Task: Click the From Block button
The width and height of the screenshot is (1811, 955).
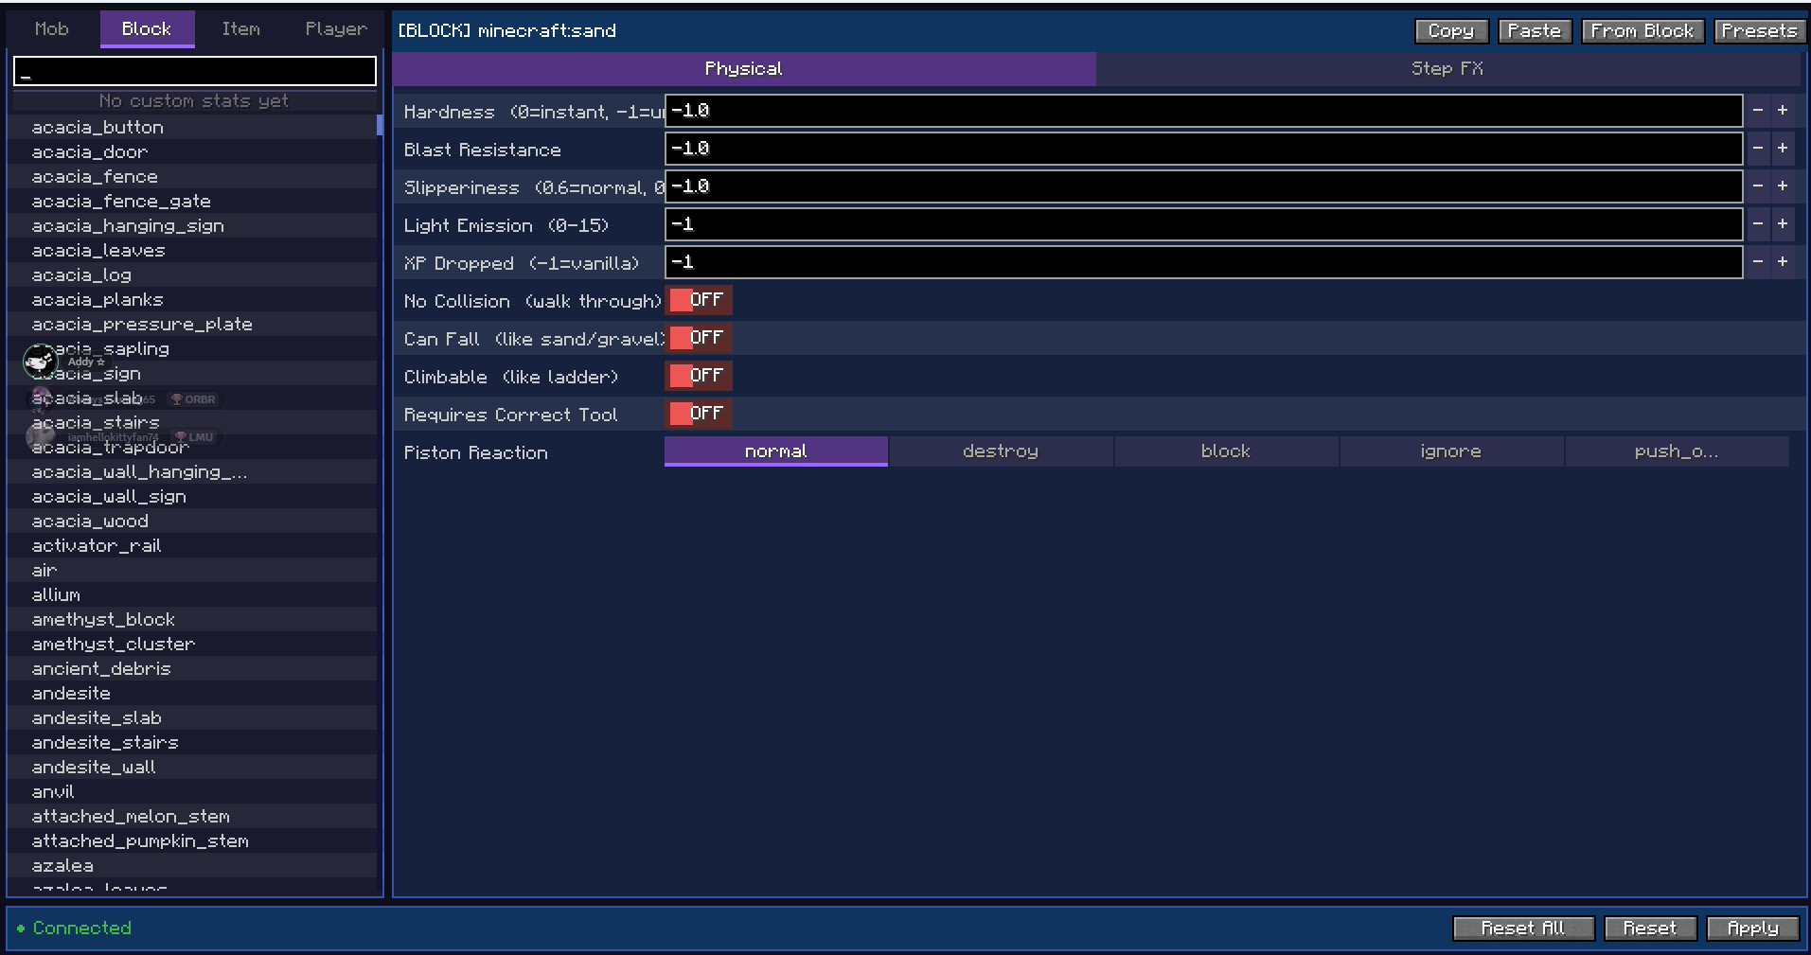Action: 1642,31
